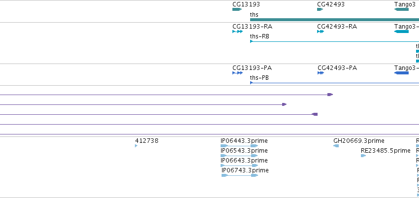Select the CG42493-RA transcript glyph
This screenshot has height=198, width=419.
321,32
